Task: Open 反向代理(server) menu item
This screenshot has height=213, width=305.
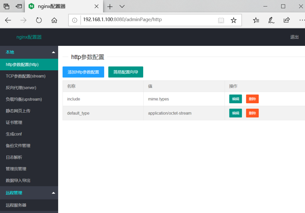Action: [x=29, y=88]
